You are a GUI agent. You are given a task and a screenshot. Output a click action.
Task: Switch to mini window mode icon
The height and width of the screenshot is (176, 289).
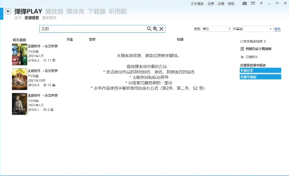click(x=253, y=3)
